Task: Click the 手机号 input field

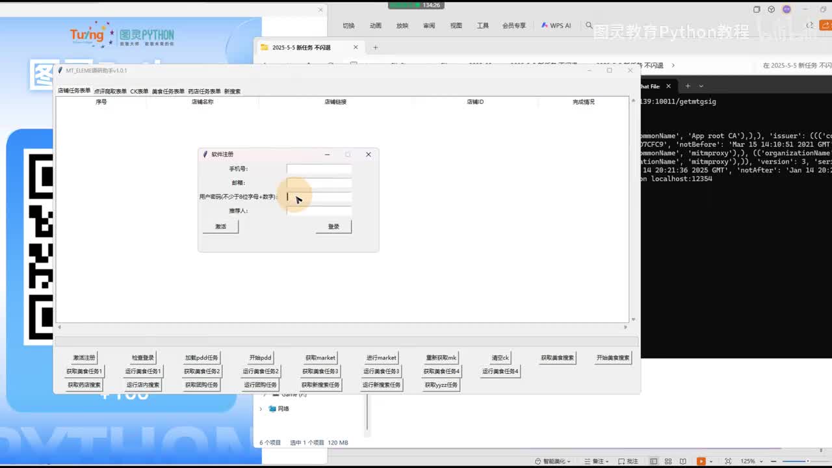Action: (x=318, y=169)
